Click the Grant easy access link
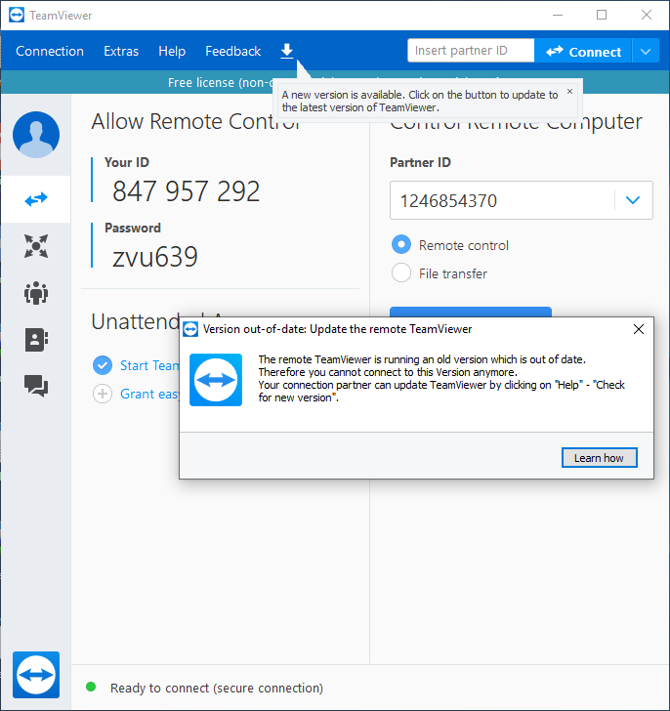 pos(149,394)
